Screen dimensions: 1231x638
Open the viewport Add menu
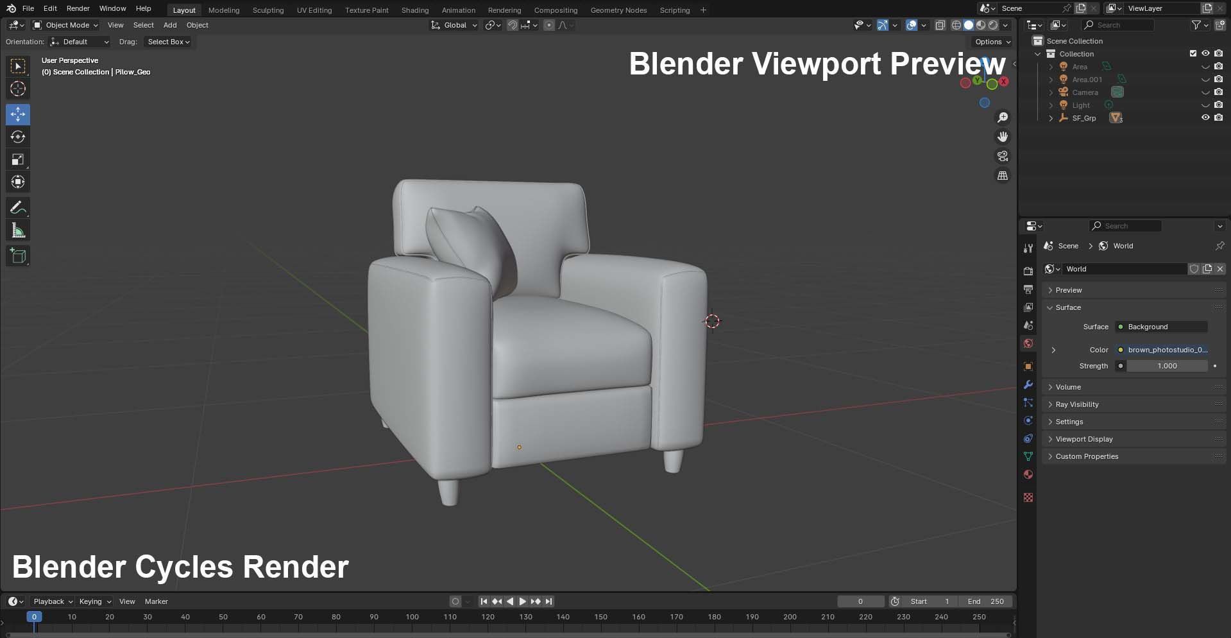(170, 25)
